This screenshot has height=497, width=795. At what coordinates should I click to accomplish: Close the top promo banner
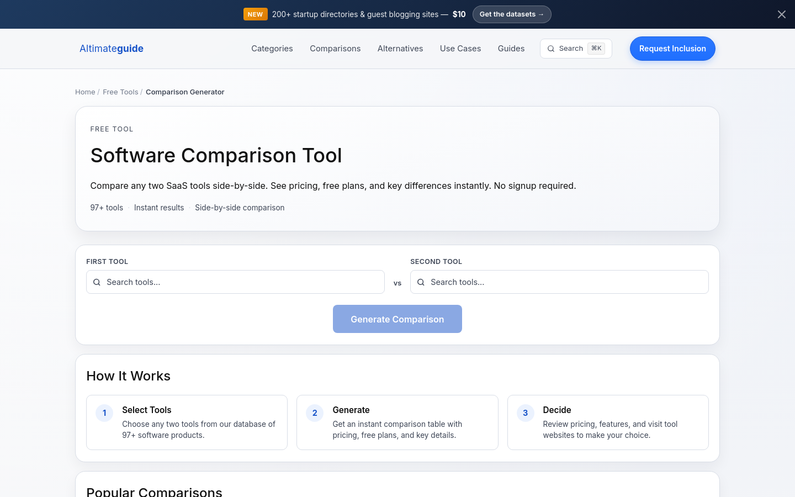point(781,14)
